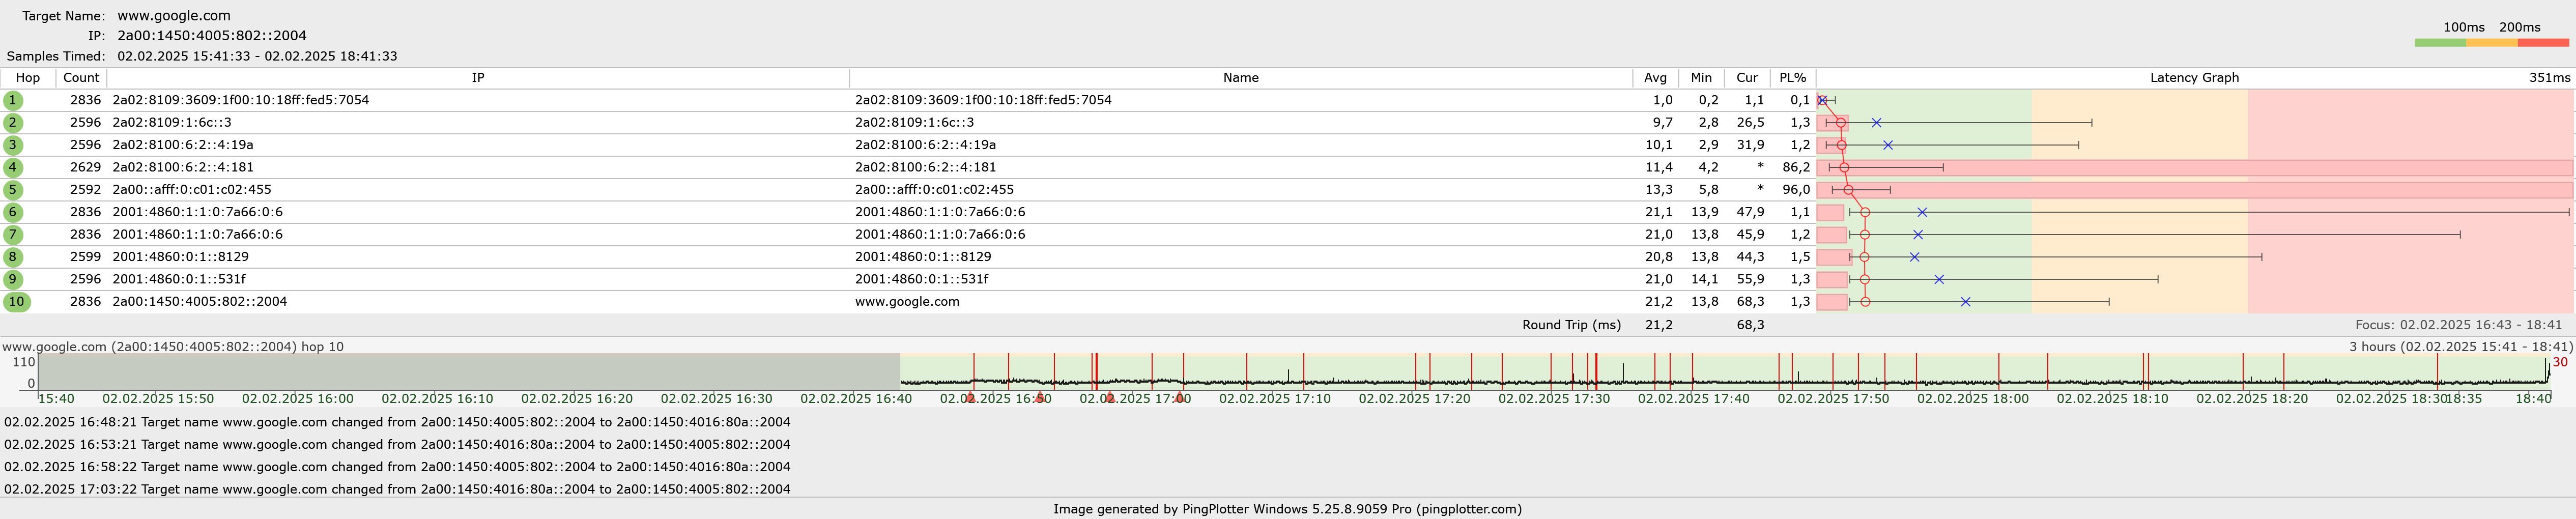Viewport: 2576px width, 519px height.
Task: Click the hop 4 packet loss red bar
Action: pyautogui.click(x=2194, y=167)
